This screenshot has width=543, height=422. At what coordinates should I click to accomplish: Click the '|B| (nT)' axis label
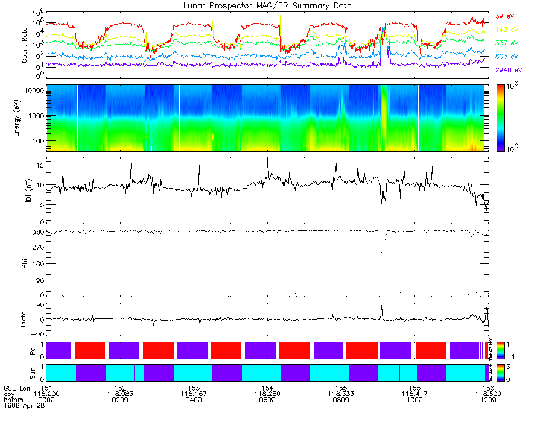click(x=28, y=191)
